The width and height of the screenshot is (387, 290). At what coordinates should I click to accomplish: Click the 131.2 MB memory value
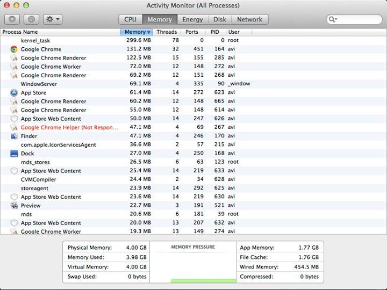coord(139,49)
